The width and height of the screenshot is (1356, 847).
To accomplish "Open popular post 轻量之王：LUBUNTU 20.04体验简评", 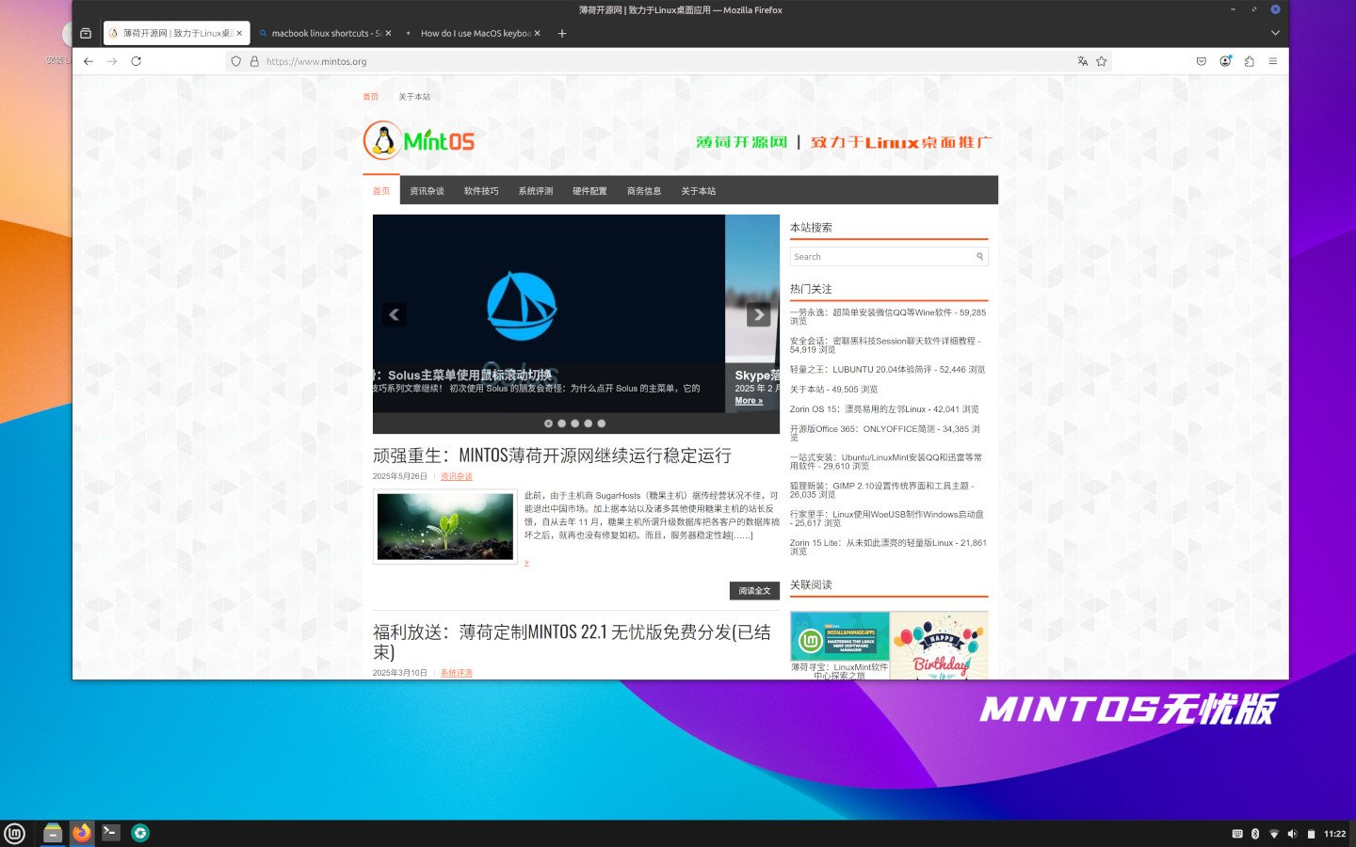I will point(887,370).
